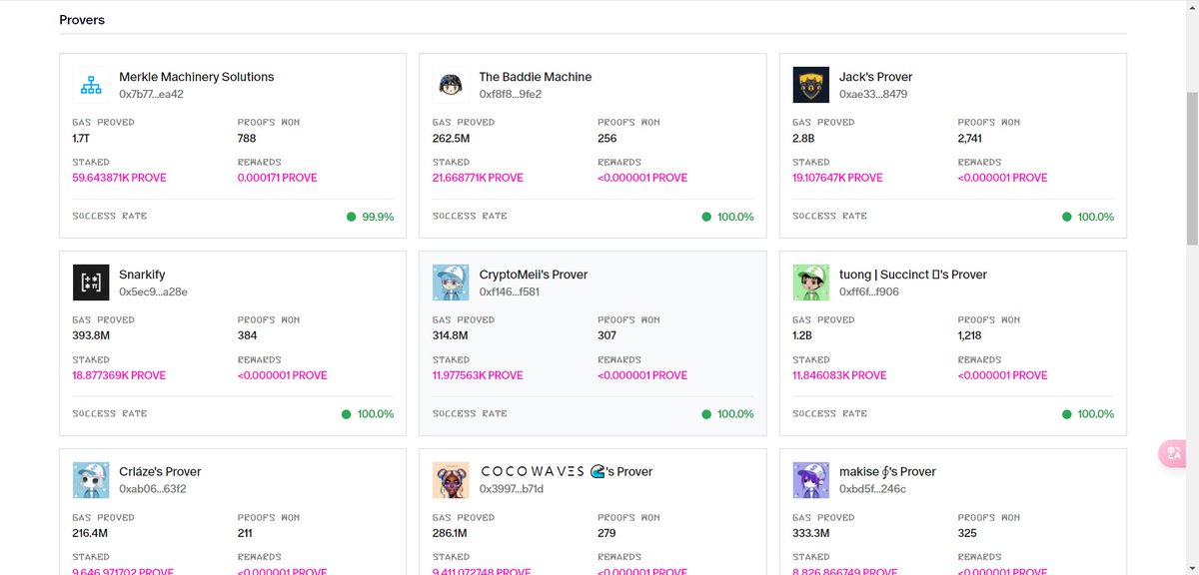This screenshot has width=1199, height=575.
Task: Click staked amount 11.846083K PROVE
Action: [839, 375]
